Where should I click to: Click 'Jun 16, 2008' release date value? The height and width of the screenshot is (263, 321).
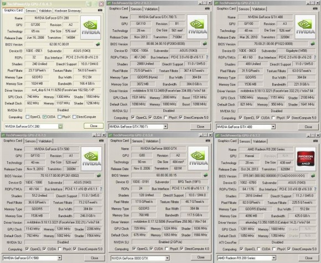[x=35, y=38]
